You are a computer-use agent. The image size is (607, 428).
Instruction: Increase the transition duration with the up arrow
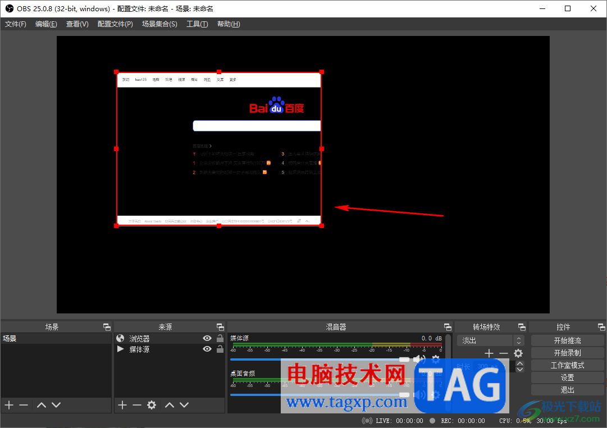coord(520,363)
